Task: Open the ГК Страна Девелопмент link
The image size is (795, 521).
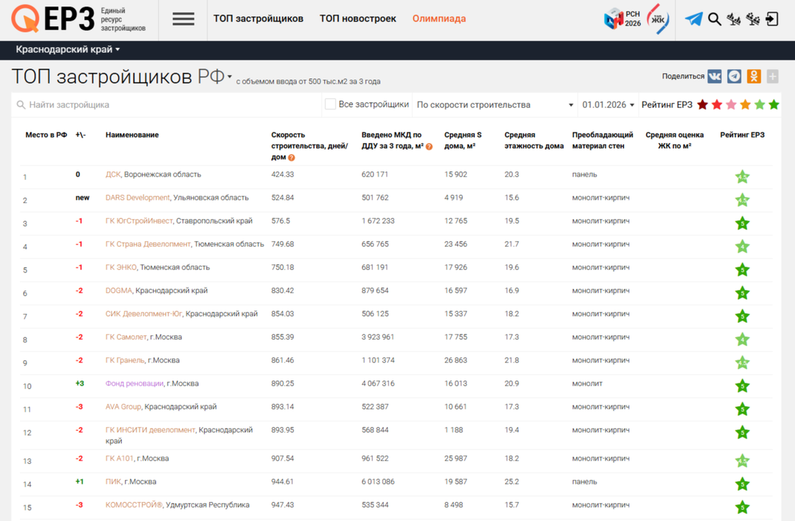Action: point(148,244)
